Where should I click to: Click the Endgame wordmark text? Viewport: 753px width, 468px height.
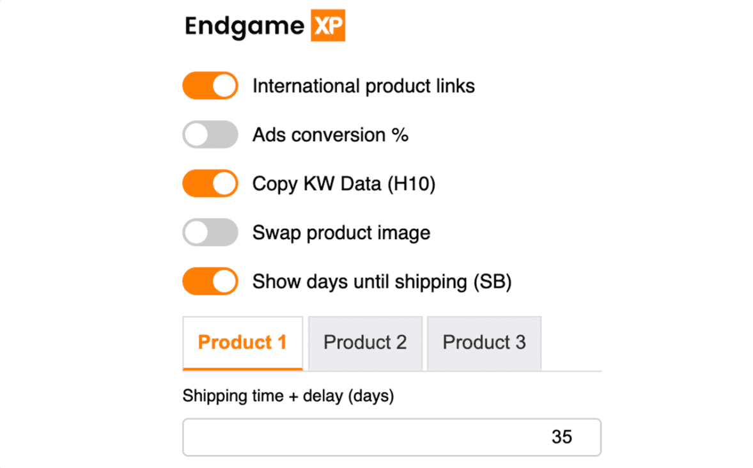pos(243,26)
